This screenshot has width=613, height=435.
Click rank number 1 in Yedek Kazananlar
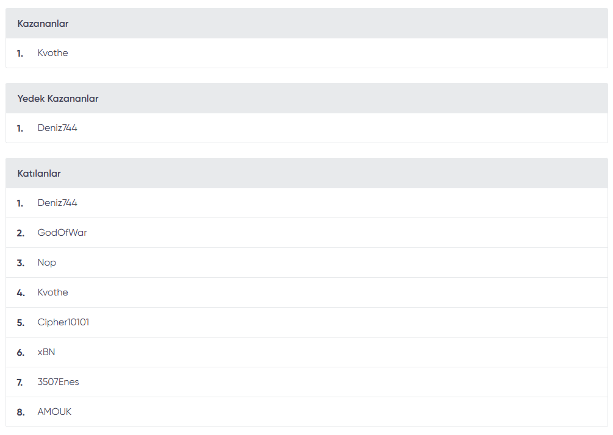(20, 129)
